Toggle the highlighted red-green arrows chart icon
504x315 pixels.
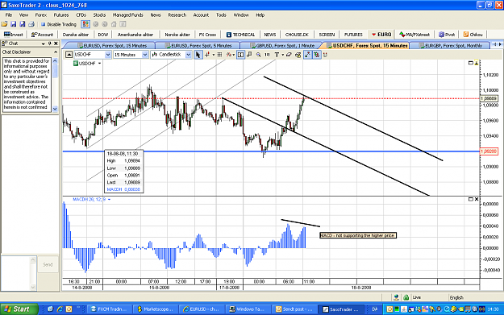pos(317,55)
